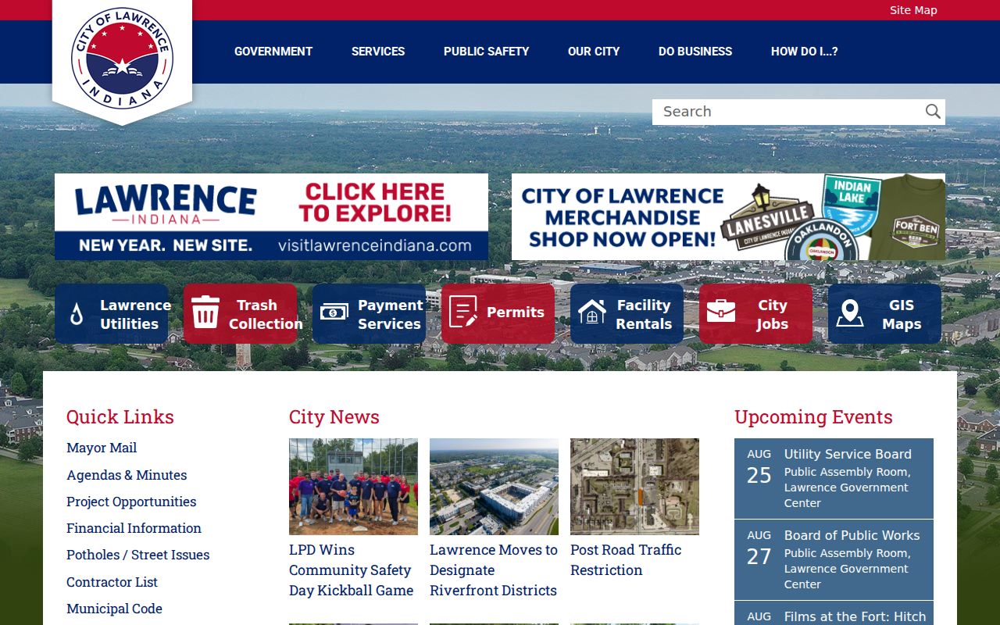1000x625 pixels.
Task: Click the search magnifying glass icon
Action: (933, 112)
